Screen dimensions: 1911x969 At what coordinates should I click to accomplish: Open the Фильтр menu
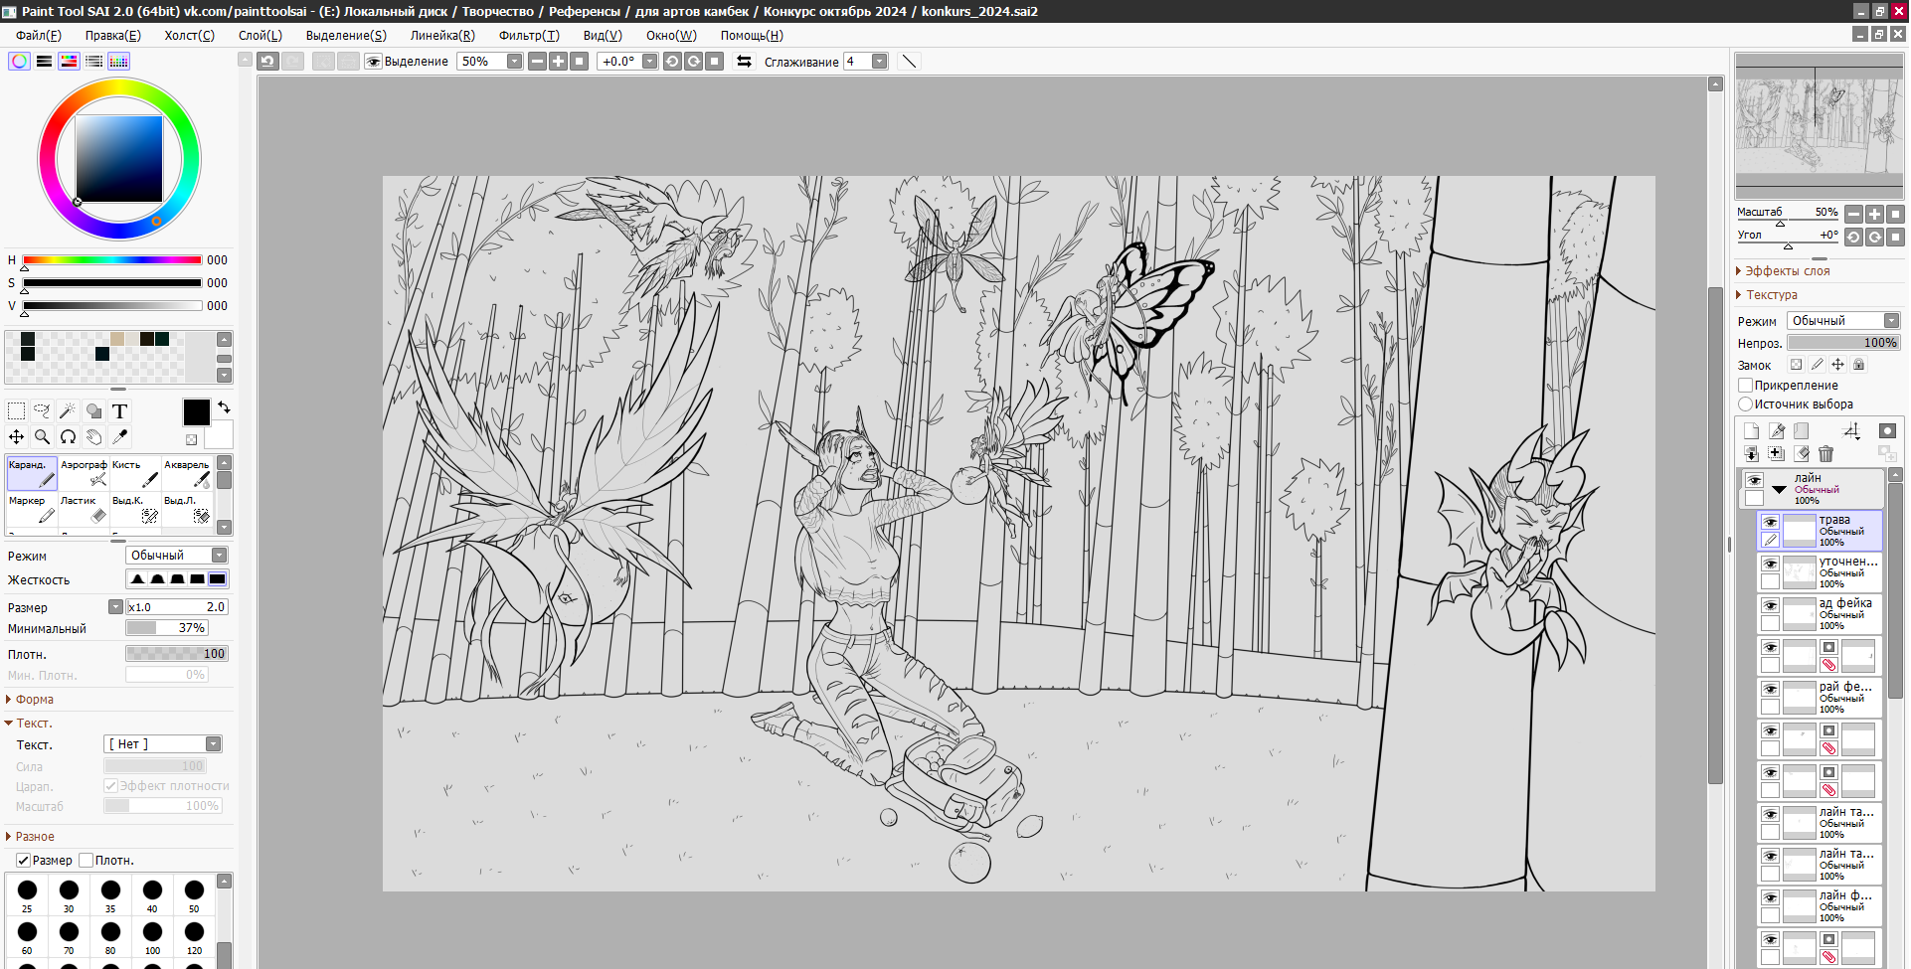(x=528, y=36)
